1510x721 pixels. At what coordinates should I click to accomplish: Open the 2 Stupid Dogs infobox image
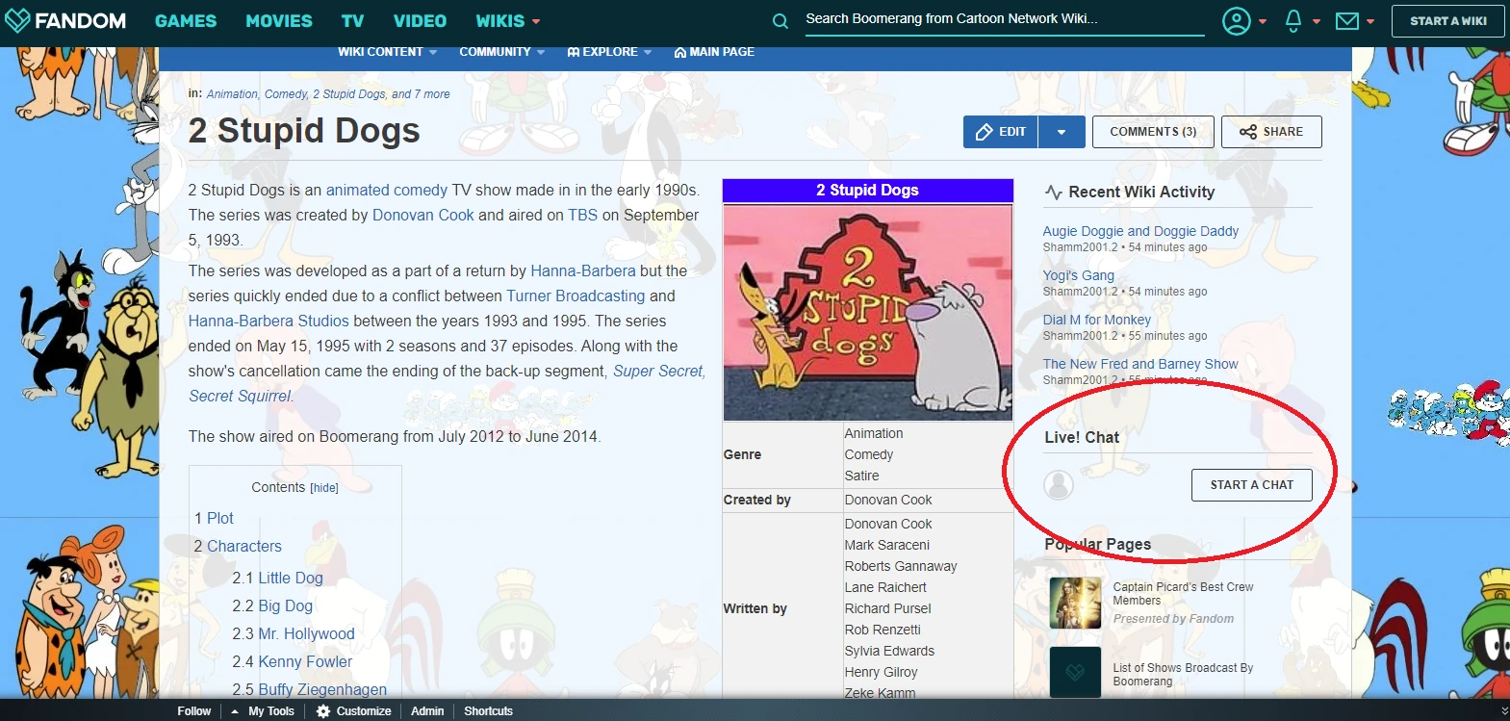(x=867, y=313)
